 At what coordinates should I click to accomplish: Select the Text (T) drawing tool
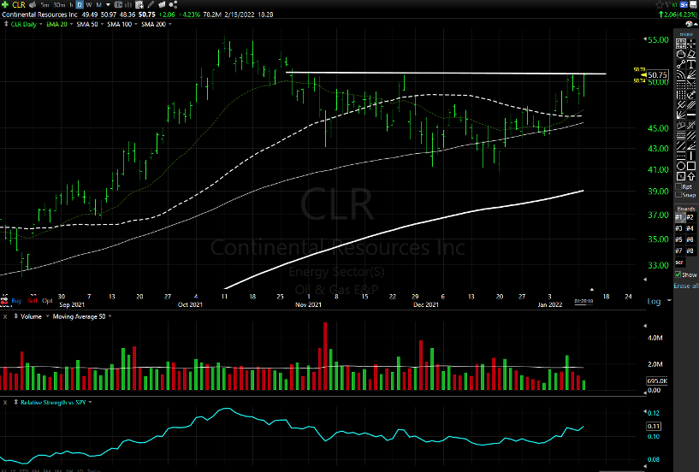pos(691,64)
